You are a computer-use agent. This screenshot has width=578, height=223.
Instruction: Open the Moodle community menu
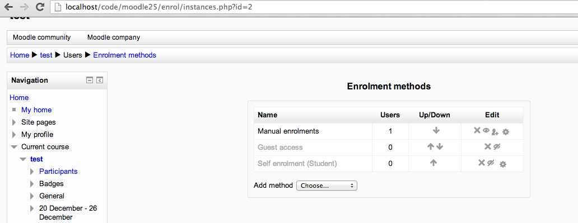click(x=41, y=37)
